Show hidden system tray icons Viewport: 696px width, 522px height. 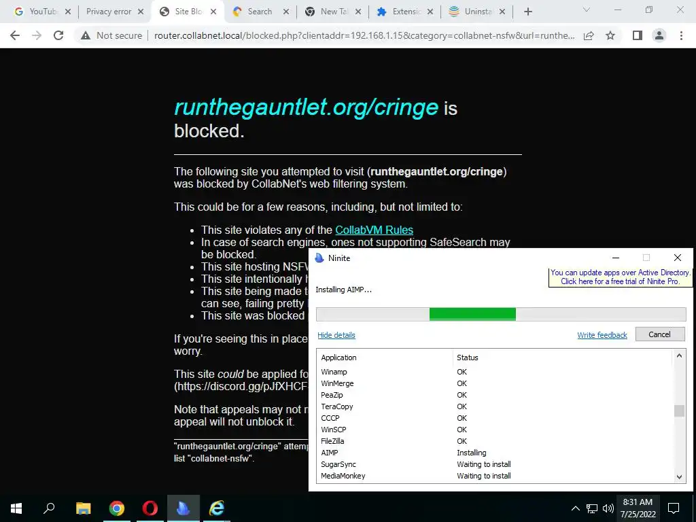pos(575,508)
